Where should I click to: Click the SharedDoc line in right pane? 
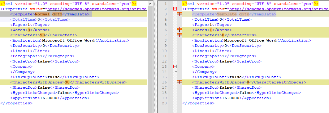pyautogui.click(x=227, y=87)
